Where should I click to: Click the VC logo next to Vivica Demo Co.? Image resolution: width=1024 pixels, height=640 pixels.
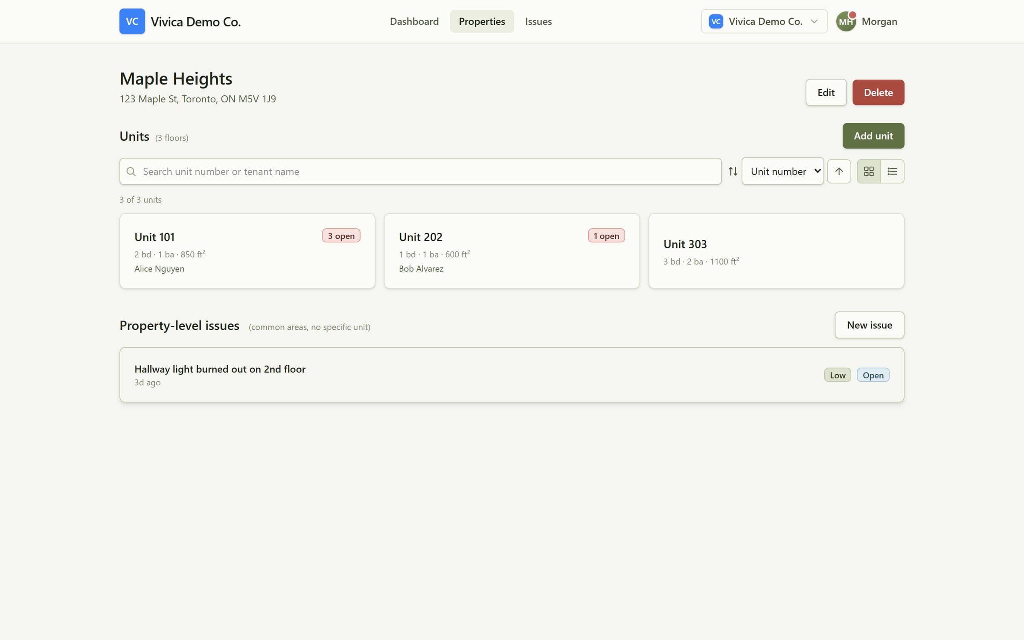[132, 21]
